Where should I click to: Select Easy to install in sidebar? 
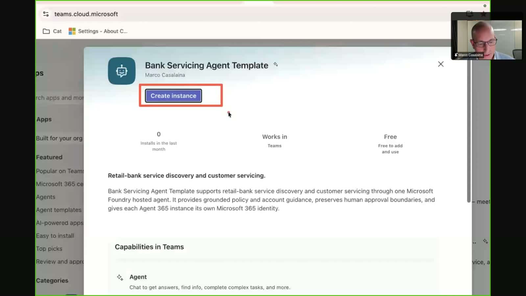[x=55, y=236]
